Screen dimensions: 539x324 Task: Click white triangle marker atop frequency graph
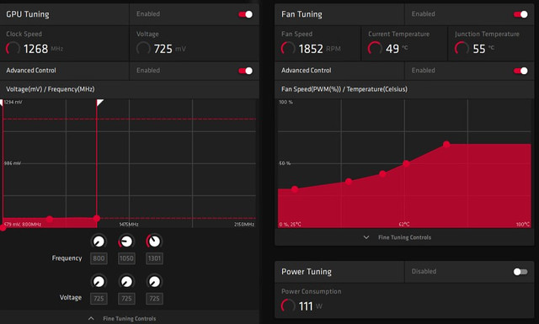coord(99,103)
